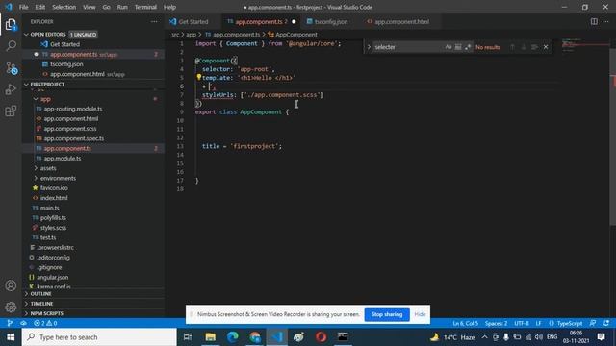Viewport: 616px width, 346px height.
Task: Expand the replace row in find widget
Action: coord(369,47)
